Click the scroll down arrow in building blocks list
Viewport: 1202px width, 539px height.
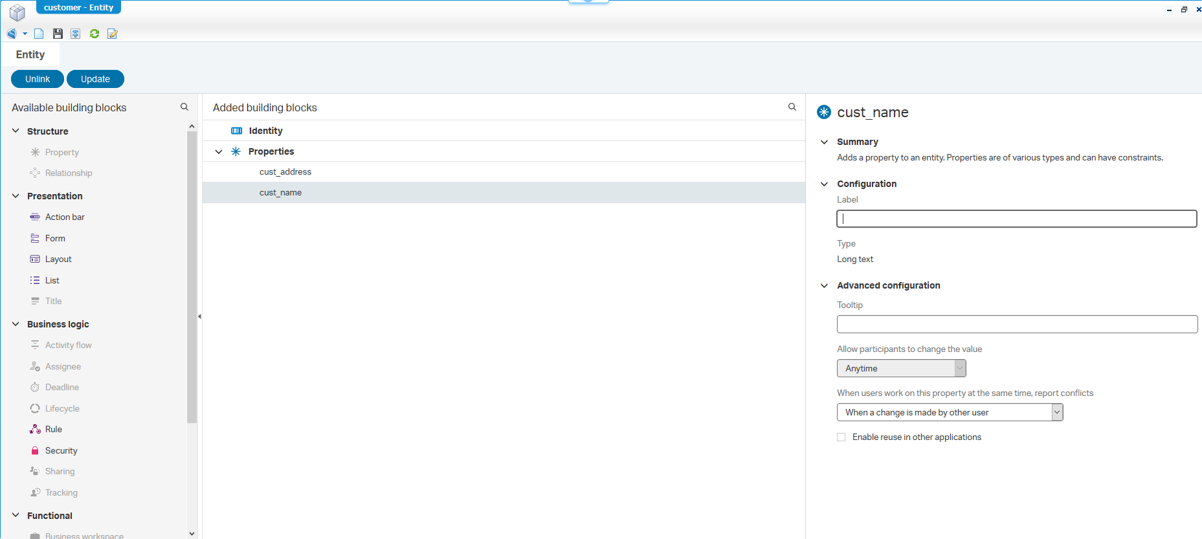(x=192, y=534)
